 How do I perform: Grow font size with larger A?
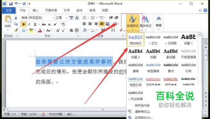pyautogui.click(x=58, y=30)
